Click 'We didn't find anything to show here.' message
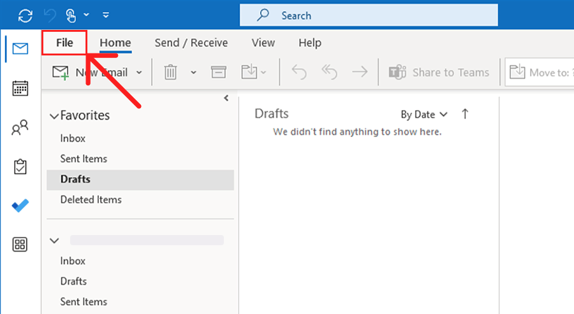 (x=357, y=132)
